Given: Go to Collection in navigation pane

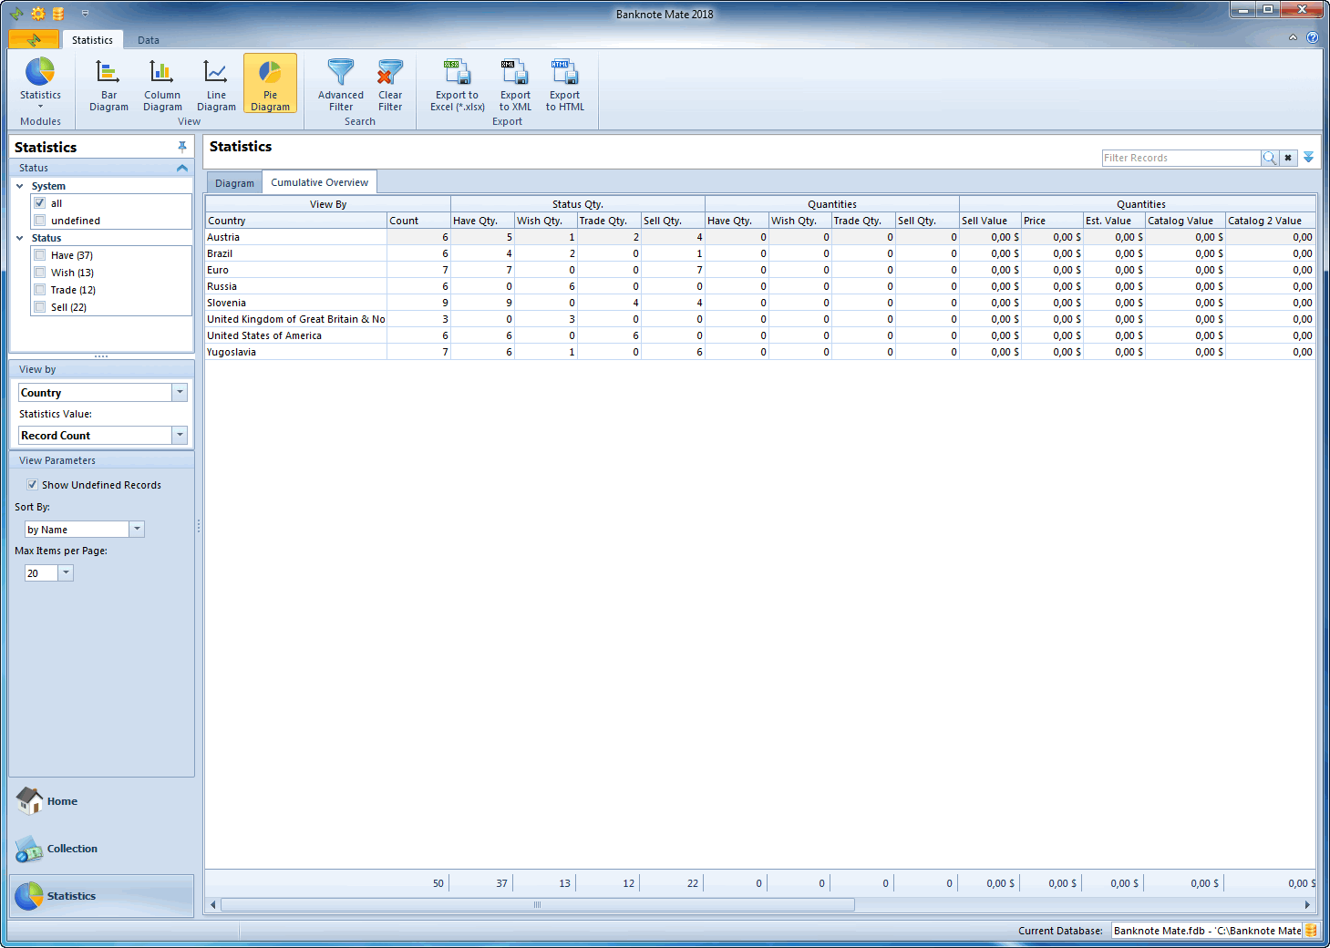Looking at the screenshot, I should (x=72, y=849).
